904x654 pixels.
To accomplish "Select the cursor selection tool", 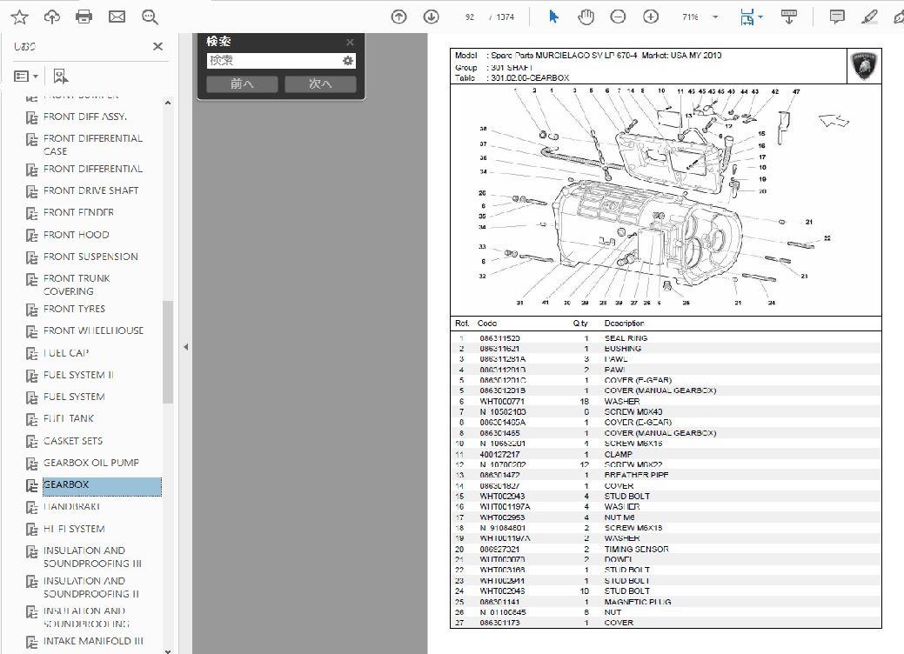I will (553, 17).
